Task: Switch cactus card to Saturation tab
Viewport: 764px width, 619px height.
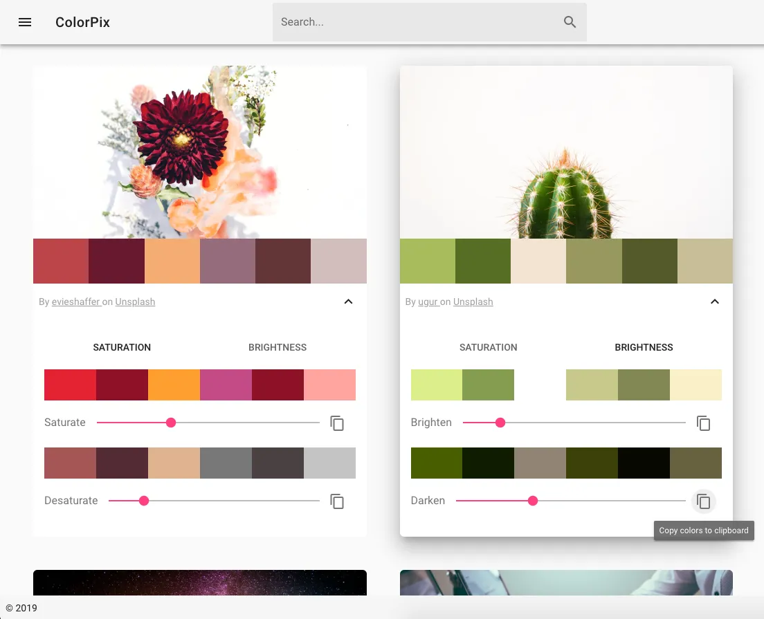Action: click(x=488, y=347)
